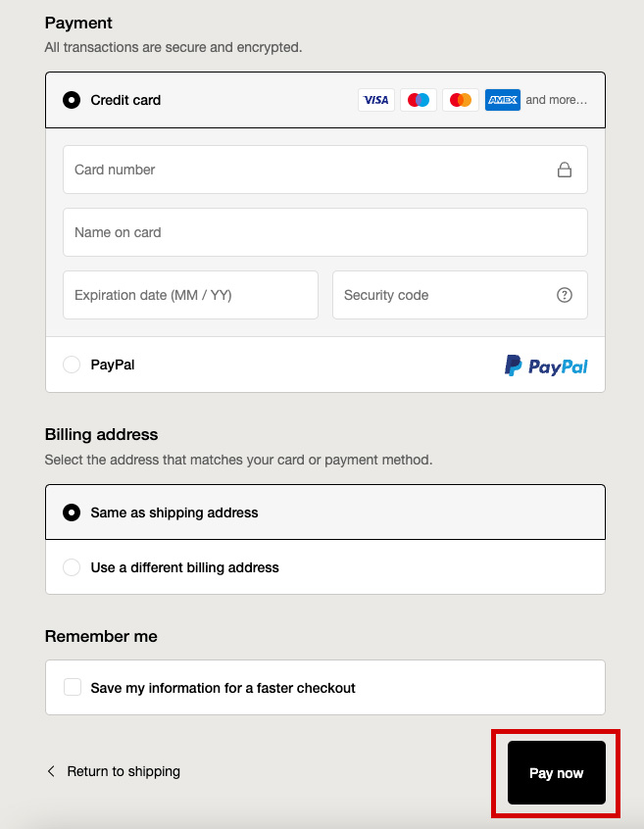Click the security code help question mark

click(565, 295)
